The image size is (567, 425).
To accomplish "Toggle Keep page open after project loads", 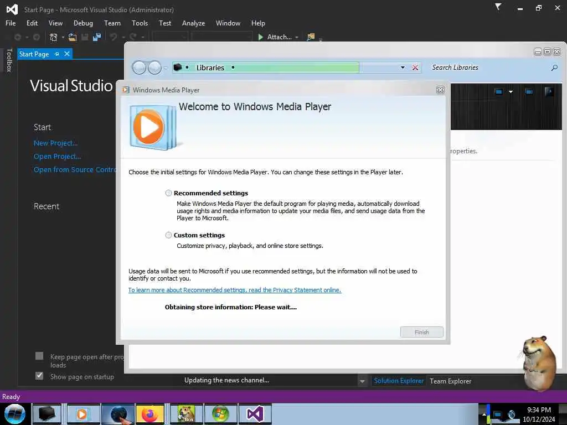I will click(39, 356).
